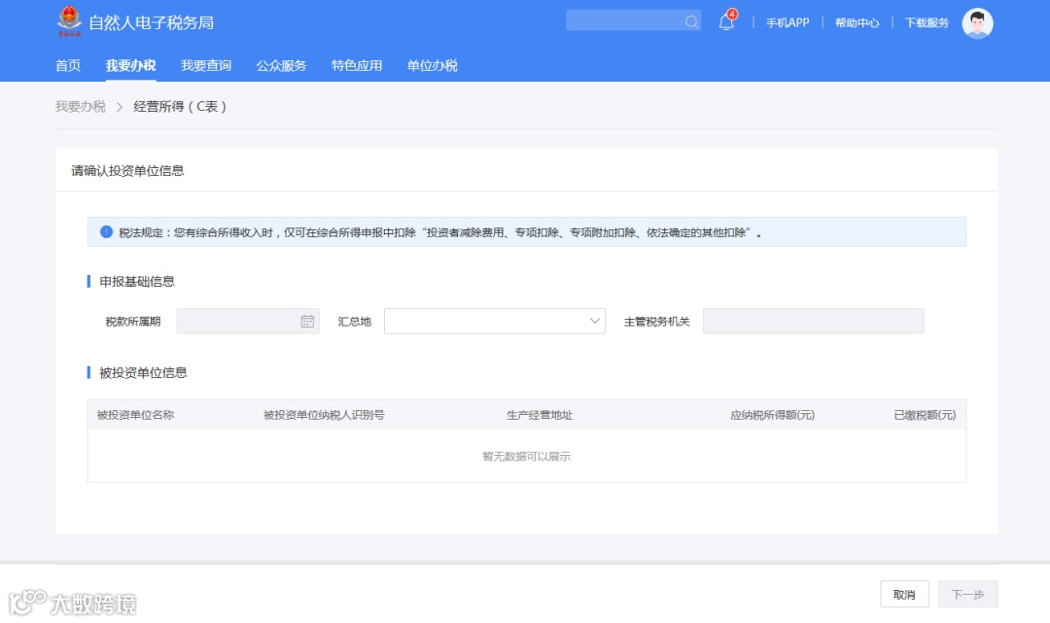Click the 暂无数据可以展示 empty table text
The height and width of the screenshot is (623, 1050).
coord(526,457)
